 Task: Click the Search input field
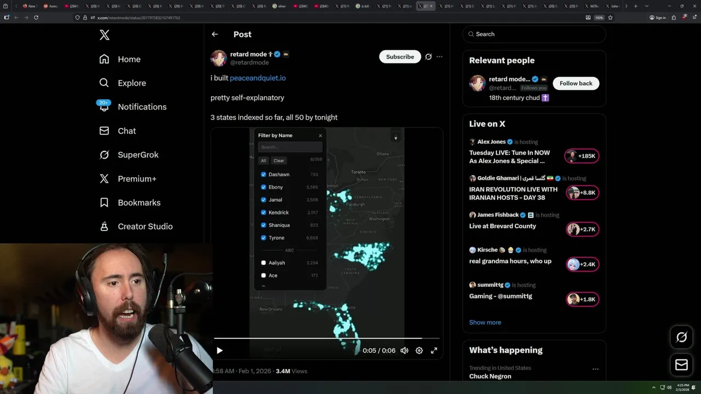click(x=534, y=34)
